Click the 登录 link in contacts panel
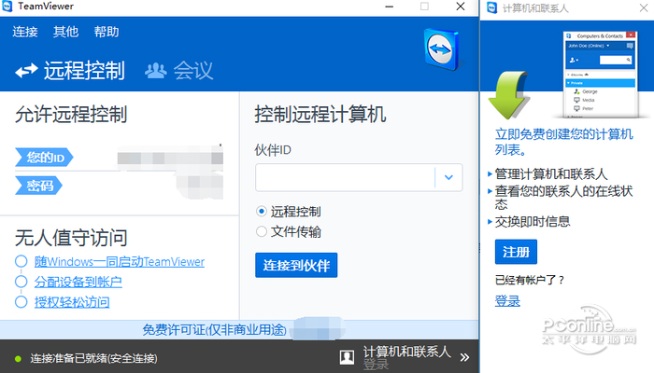The height and width of the screenshot is (373, 654). [507, 301]
